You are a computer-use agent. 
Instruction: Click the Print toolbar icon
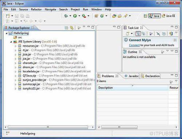pyautogui.click(x=28, y=16)
